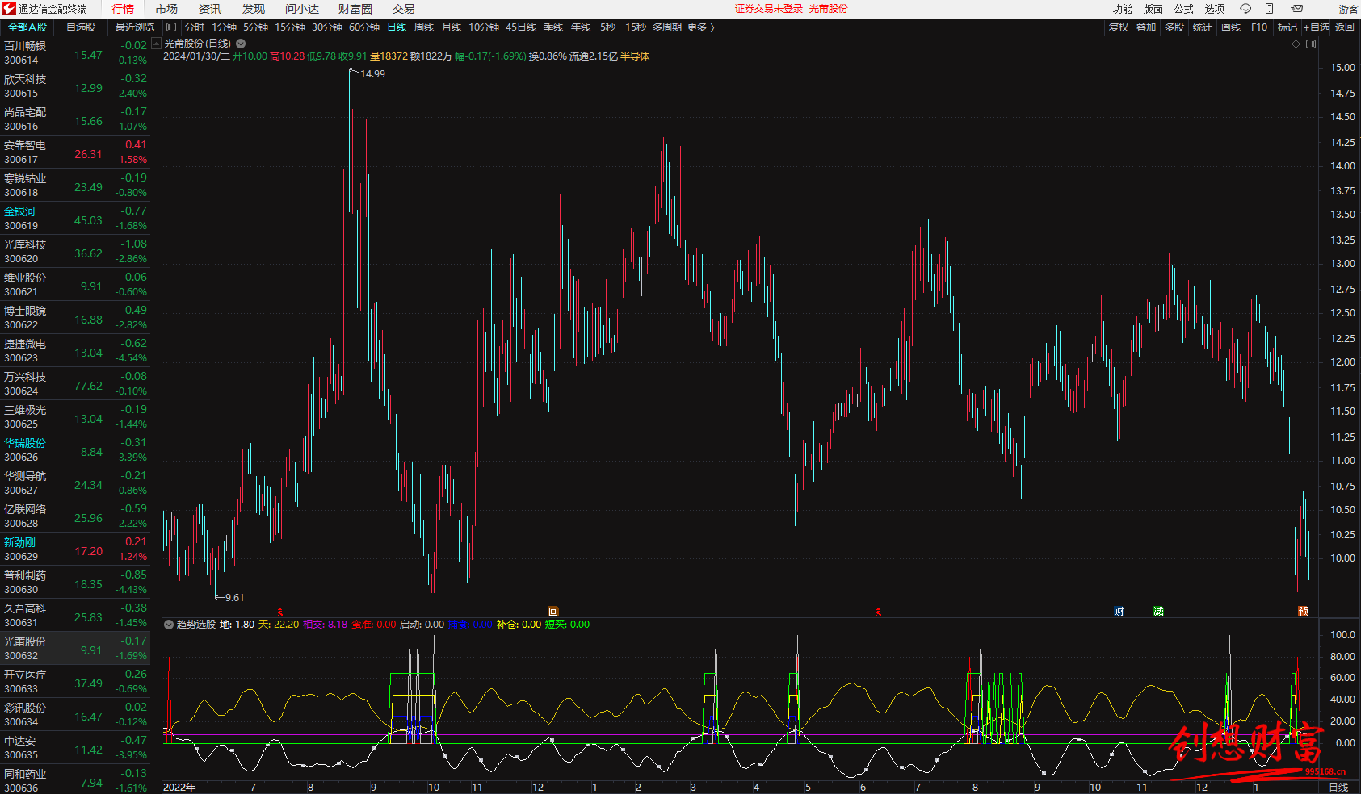Switch chart to 分时 view
Screen dimensions: 1361x794
tap(195, 27)
